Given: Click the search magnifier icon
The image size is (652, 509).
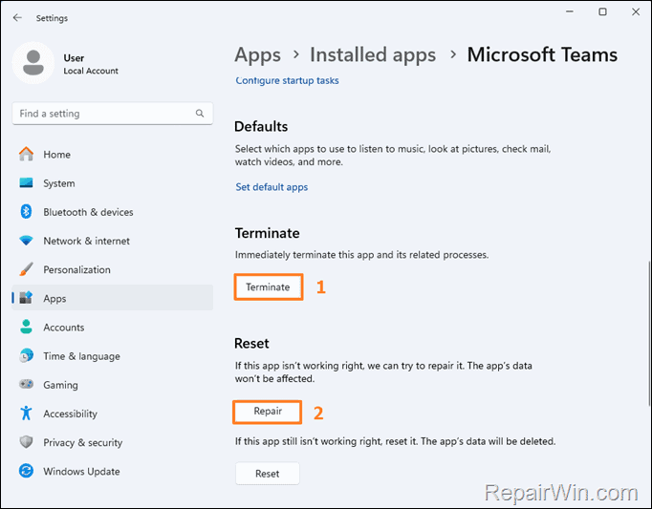Looking at the screenshot, I should 200,113.
